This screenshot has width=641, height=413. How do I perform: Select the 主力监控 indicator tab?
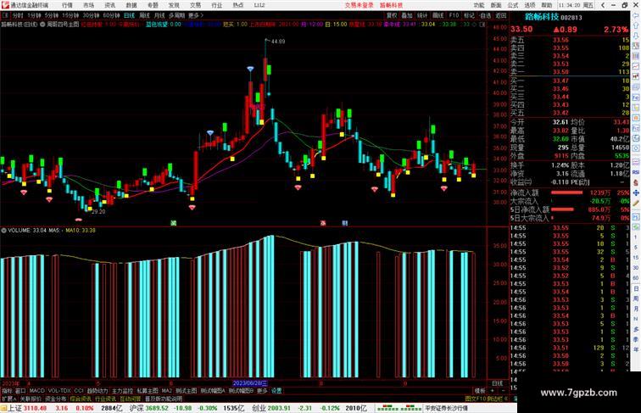(122, 391)
